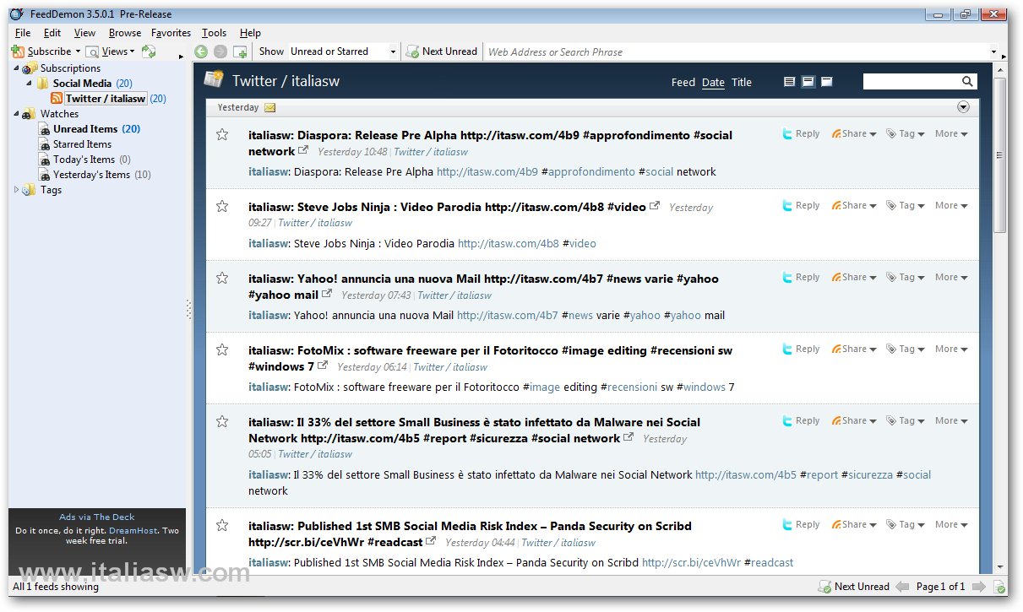This screenshot has height=612, width=1023.
Task: Mark Yesterday group read via envelope icon
Action: [x=270, y=107]
